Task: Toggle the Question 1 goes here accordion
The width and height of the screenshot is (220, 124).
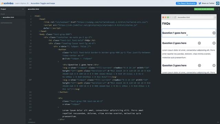Action: click(x=189, y=33)
